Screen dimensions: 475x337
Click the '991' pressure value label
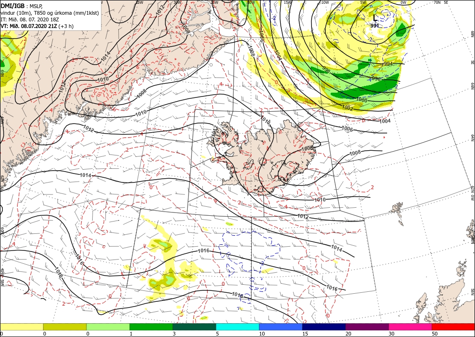[x=375, y=26]
